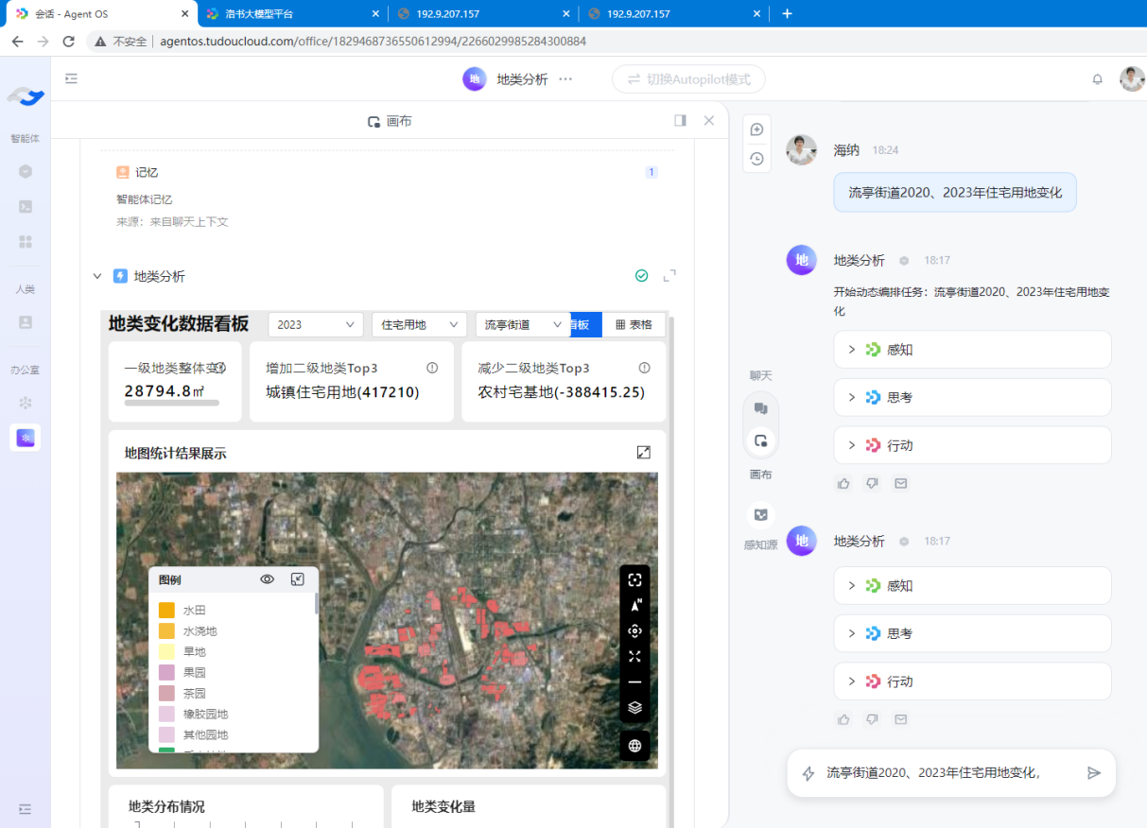Expand the 地类分析 card to fullscreen

669,276
